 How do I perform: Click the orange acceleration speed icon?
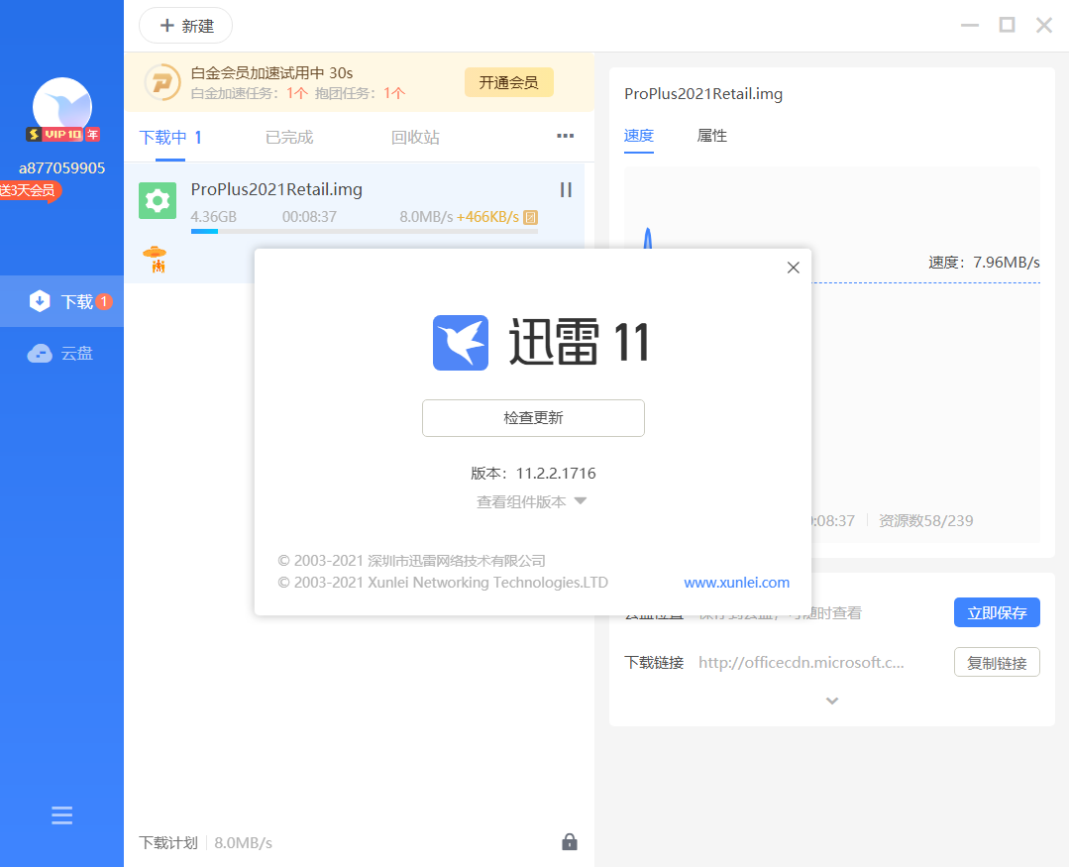point(530,217)
